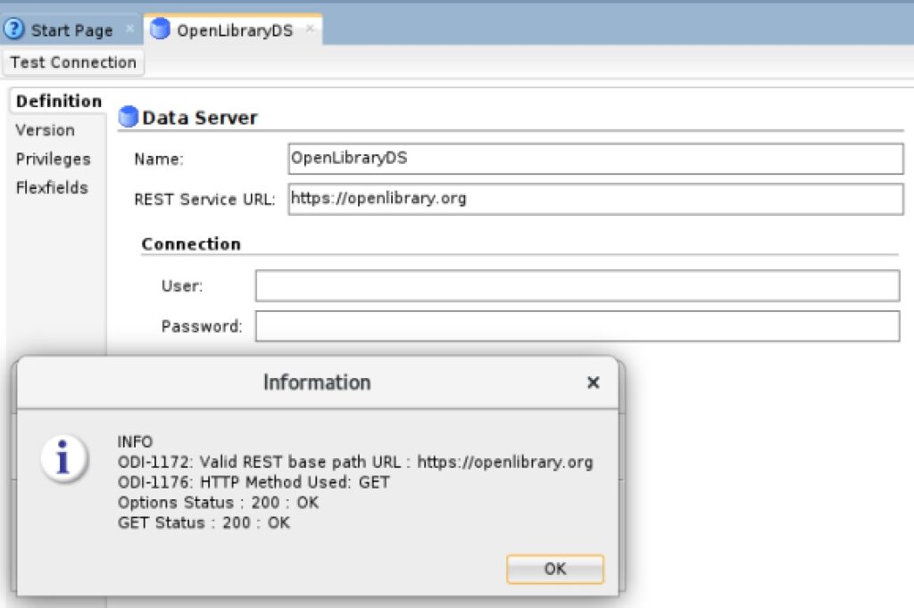Click the blue info icon in the dialog

[64, 458]
